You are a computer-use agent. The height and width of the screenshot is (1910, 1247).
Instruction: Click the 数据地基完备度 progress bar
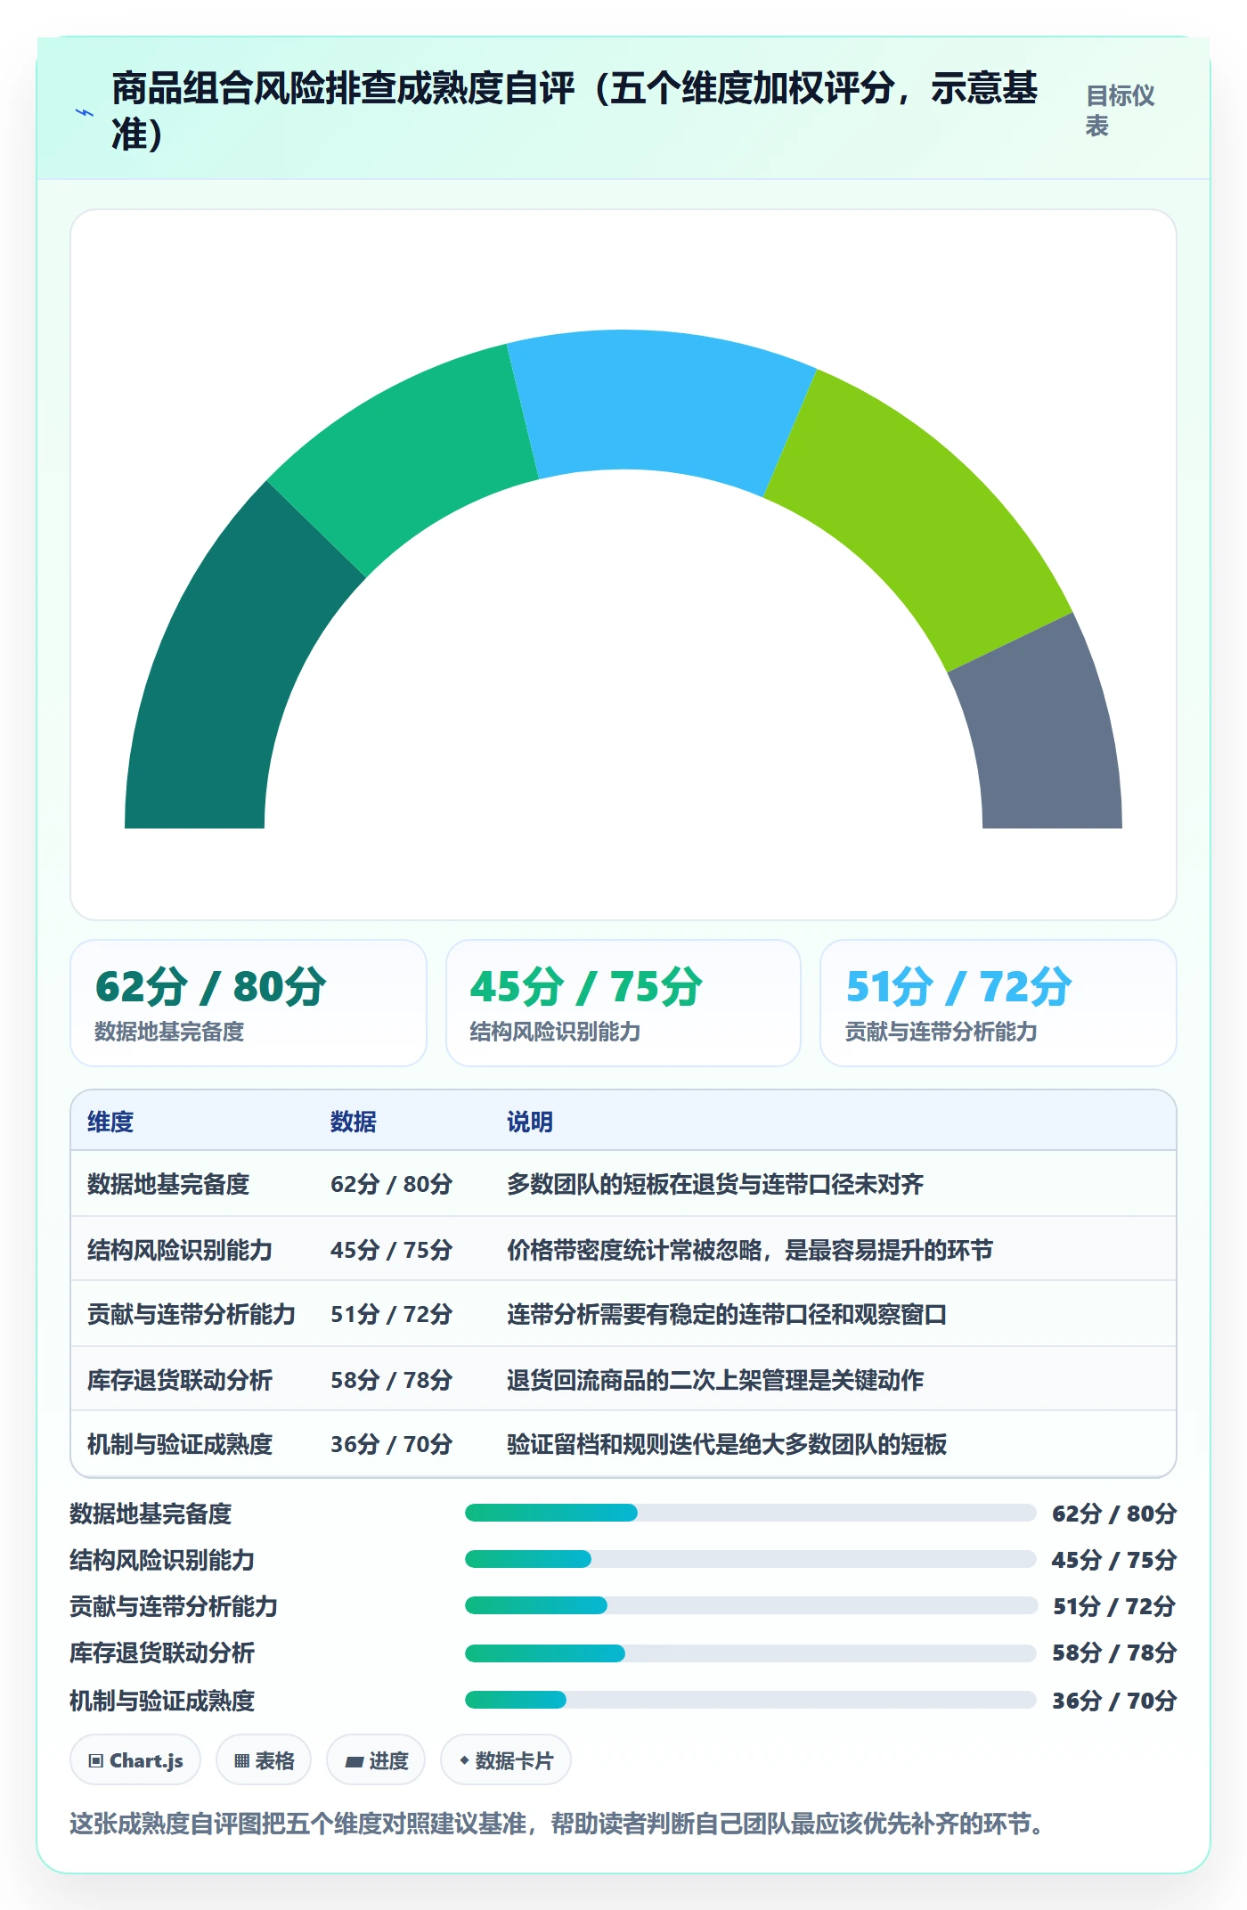pyautogui.click(x=750, y=1513)
